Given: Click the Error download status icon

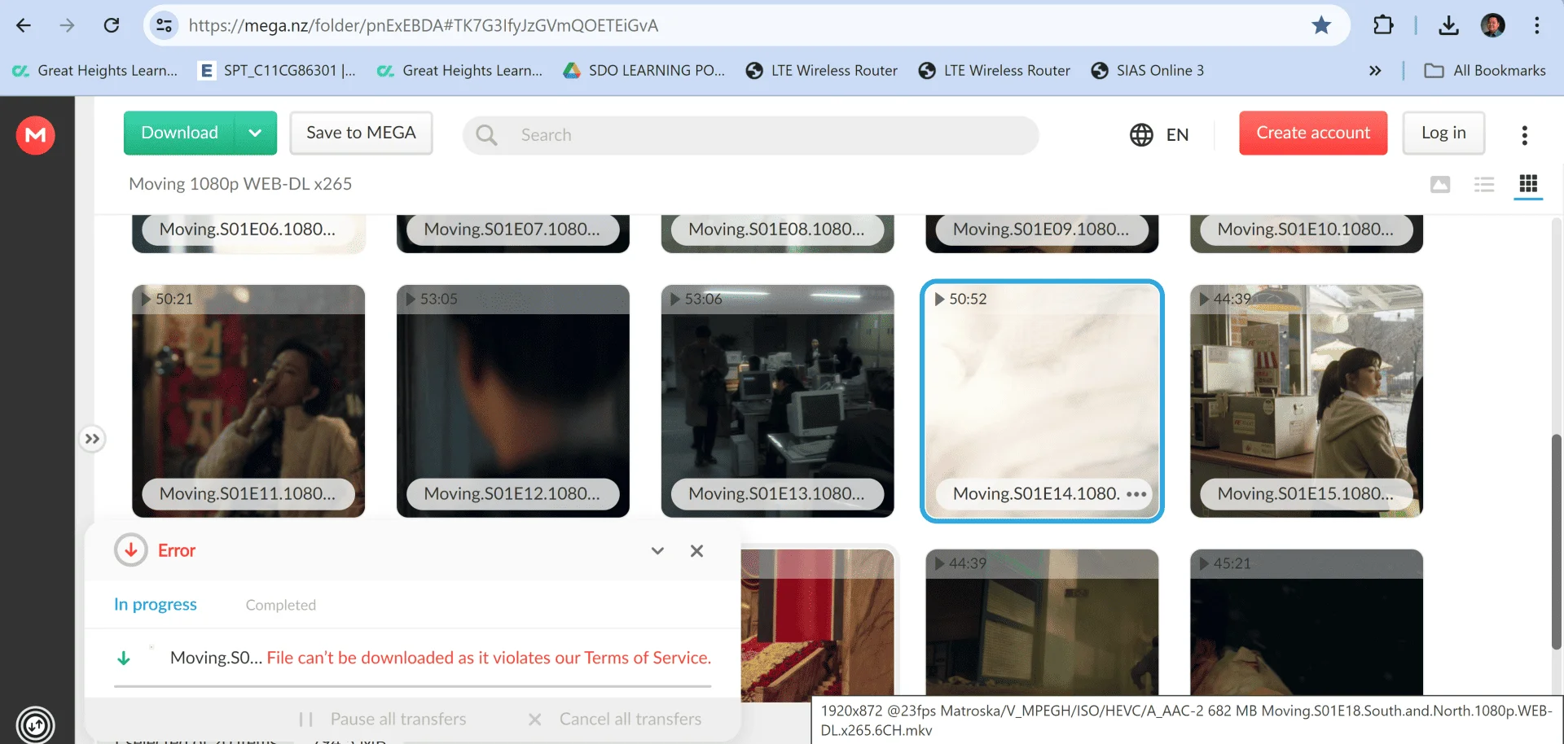Looking at the screenshot, I should [130, 551].
